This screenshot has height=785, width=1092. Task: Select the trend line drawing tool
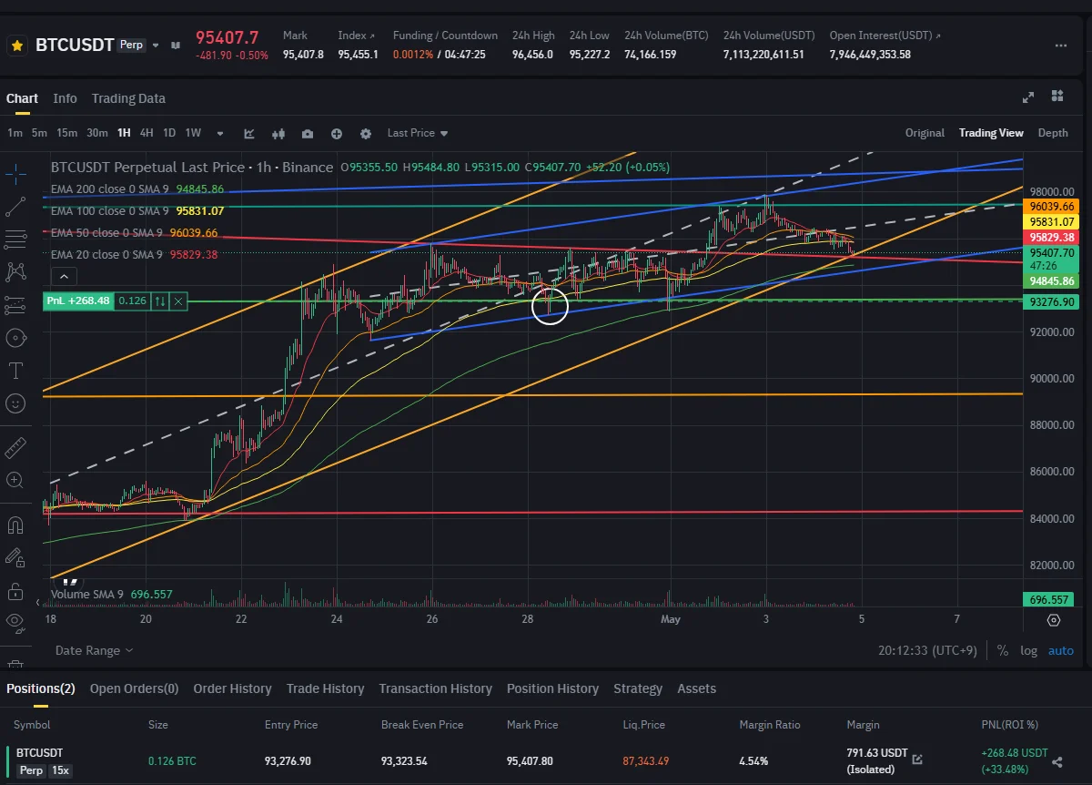point(15,207)
